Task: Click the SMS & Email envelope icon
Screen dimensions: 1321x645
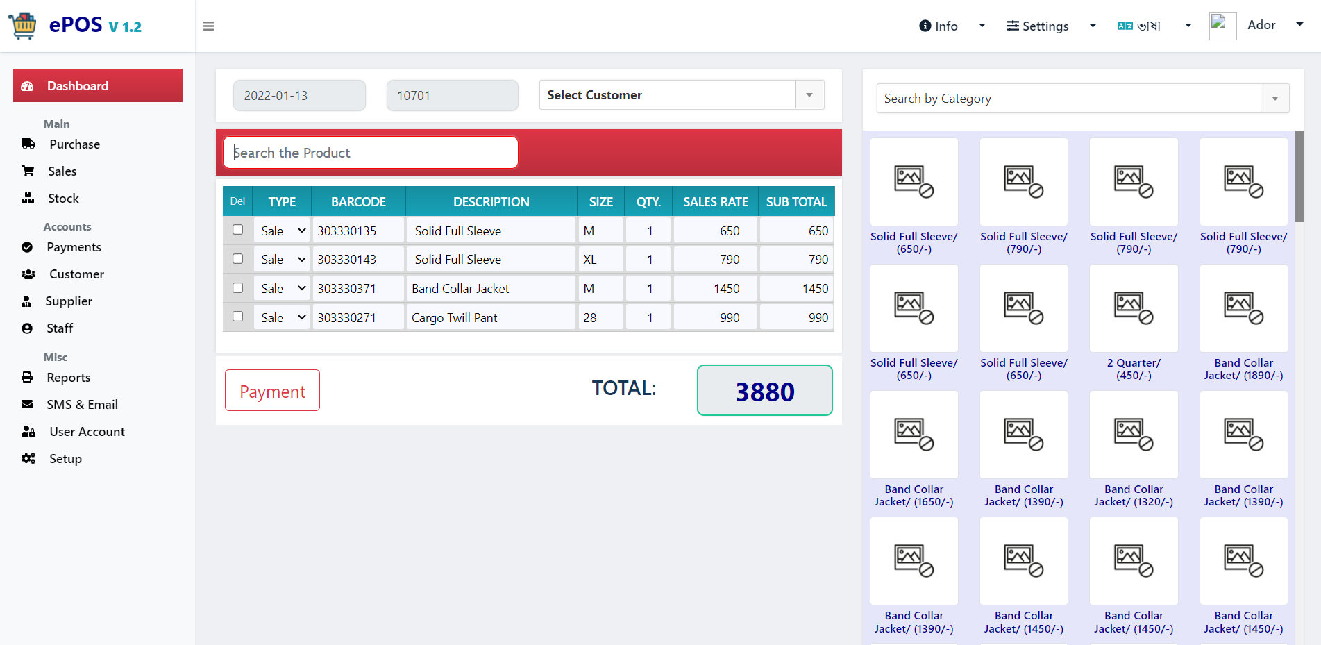Action: pos(27,404)
